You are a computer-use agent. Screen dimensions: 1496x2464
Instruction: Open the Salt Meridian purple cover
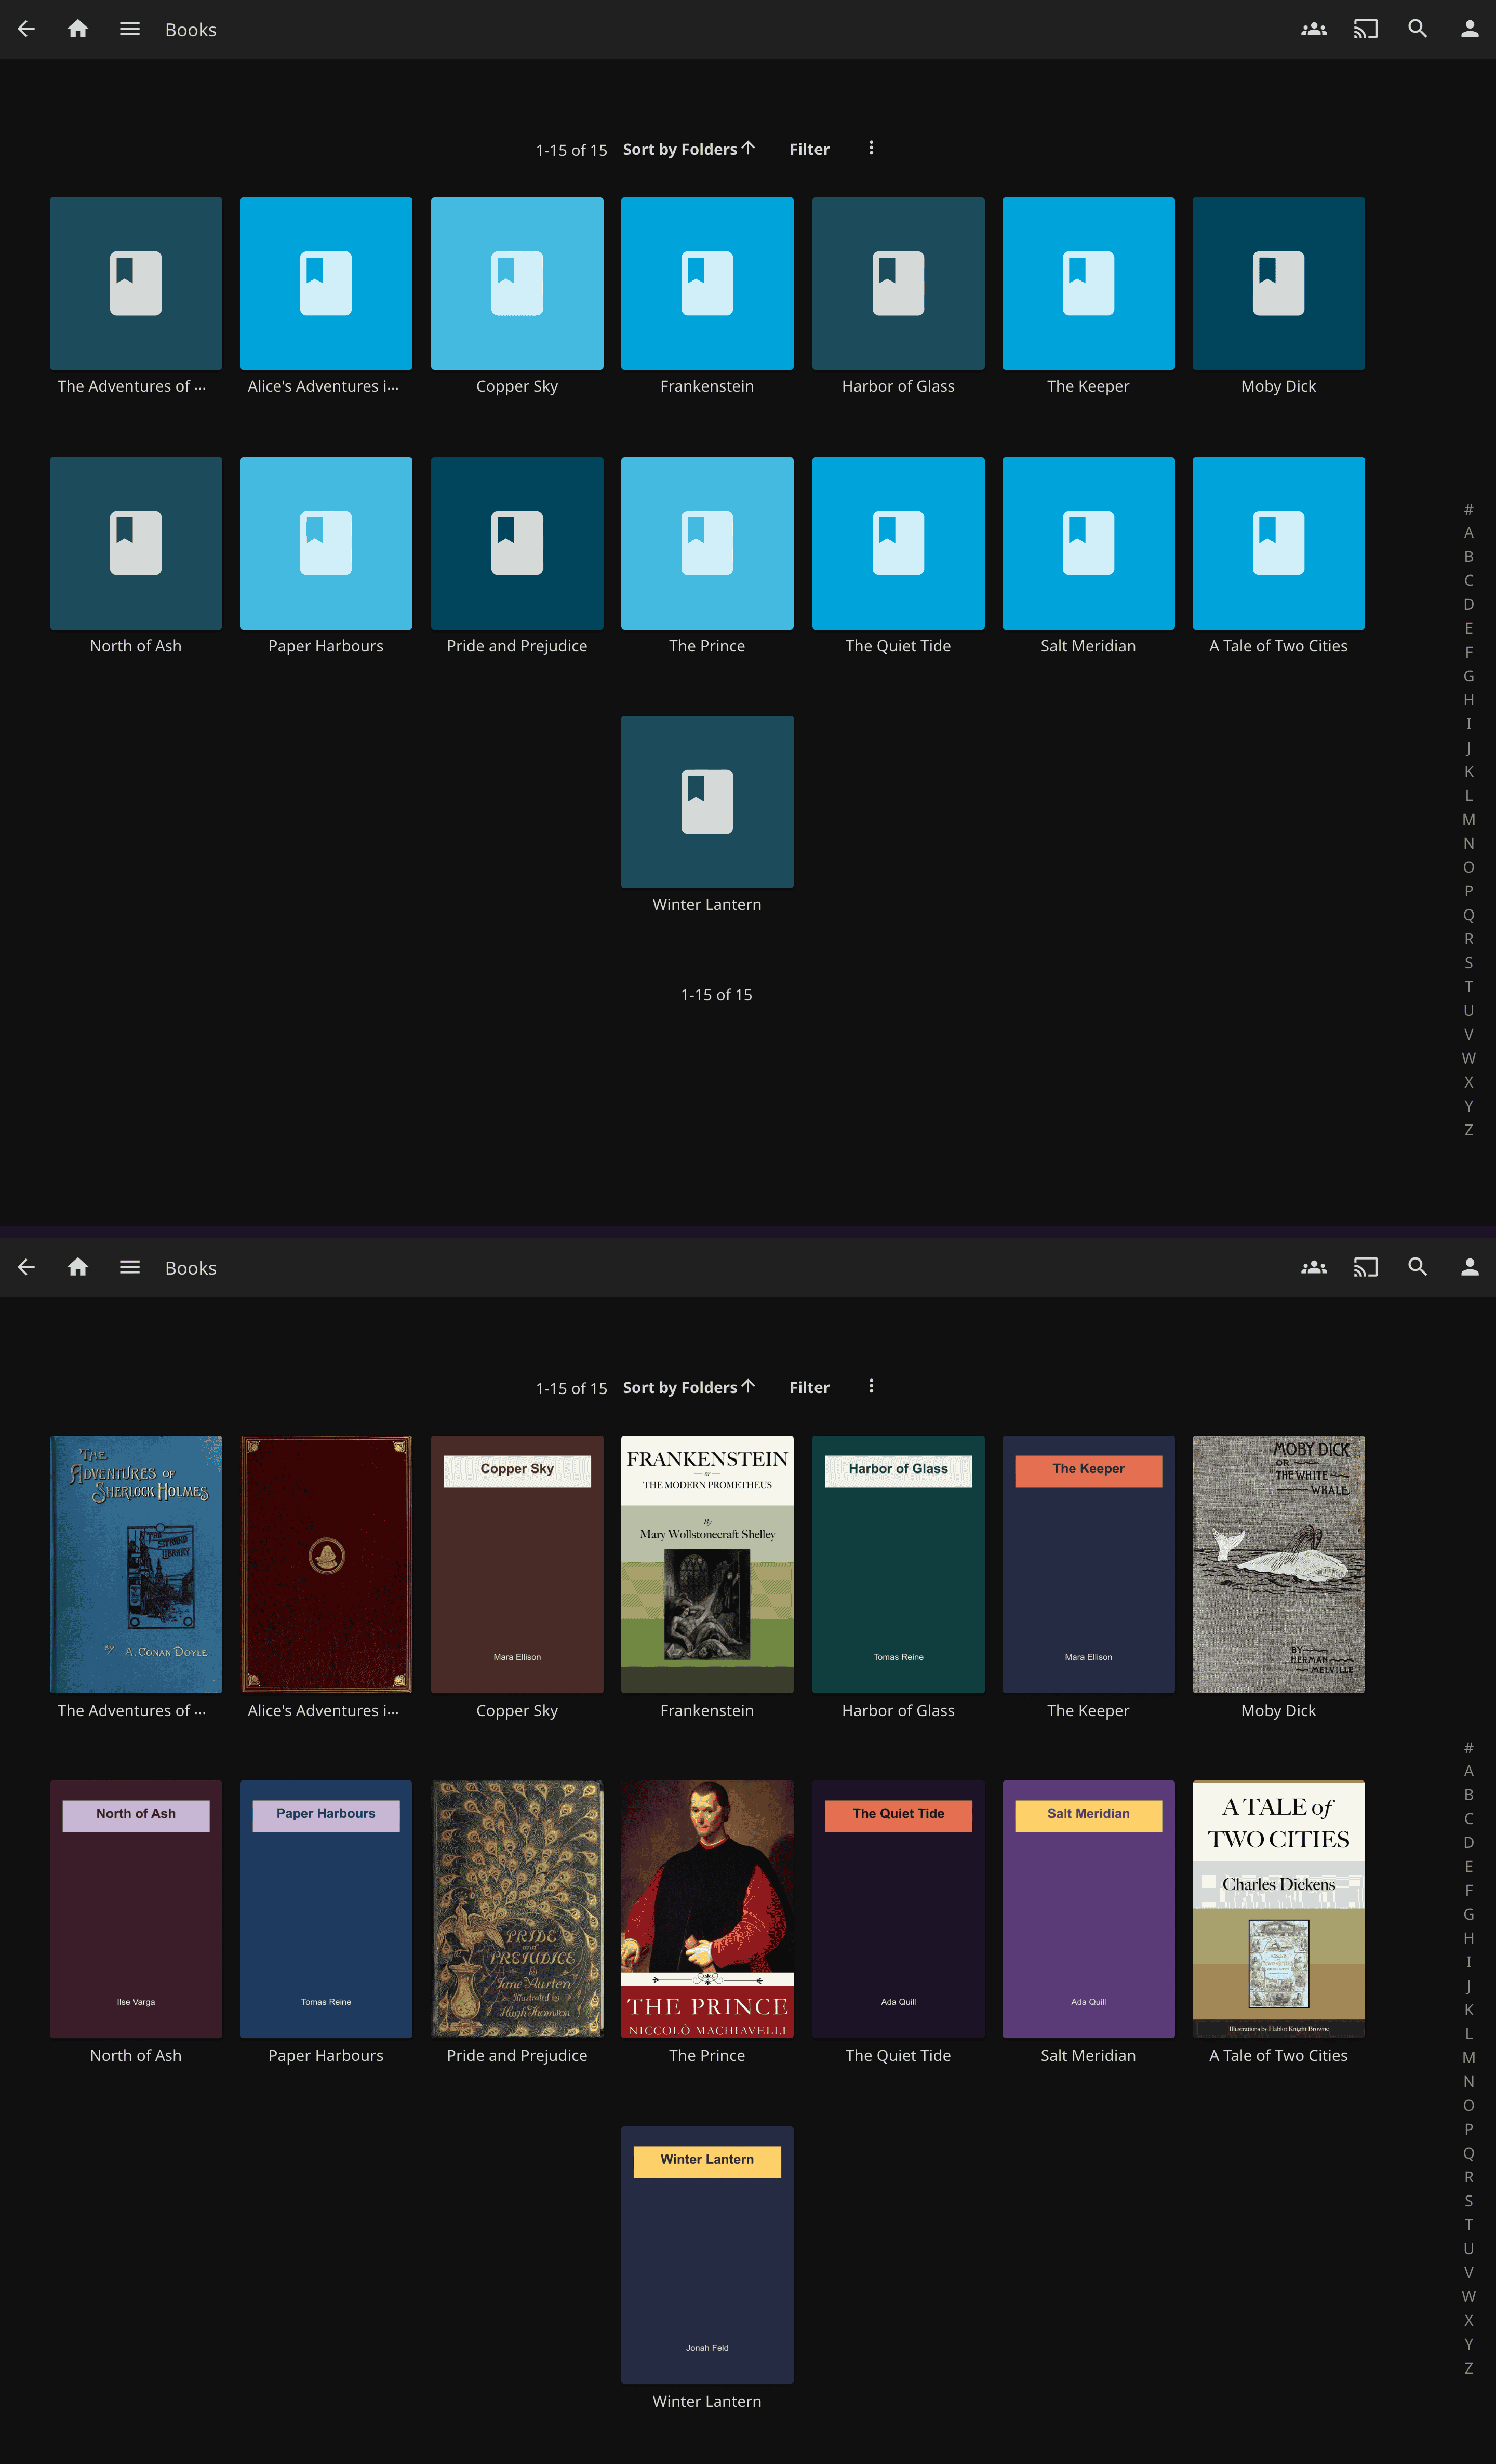(x=1088, y=1909)
